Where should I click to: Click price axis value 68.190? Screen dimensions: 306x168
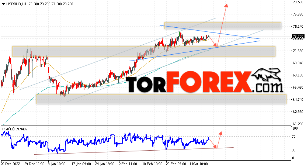coord(298,75)
